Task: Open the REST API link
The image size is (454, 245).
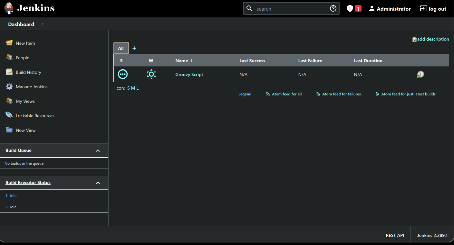Action: pos(395,235)
